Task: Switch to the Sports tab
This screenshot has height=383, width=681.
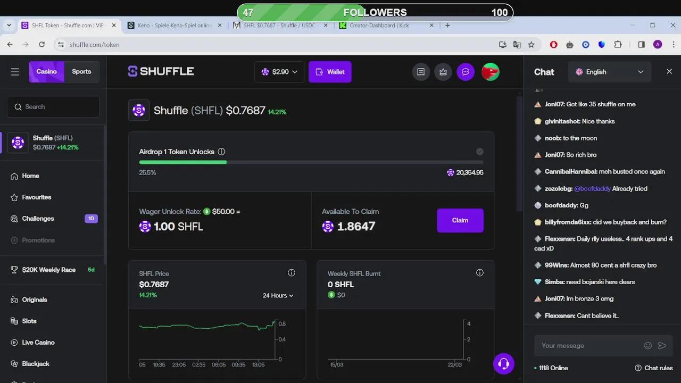Action: point(81,72)
